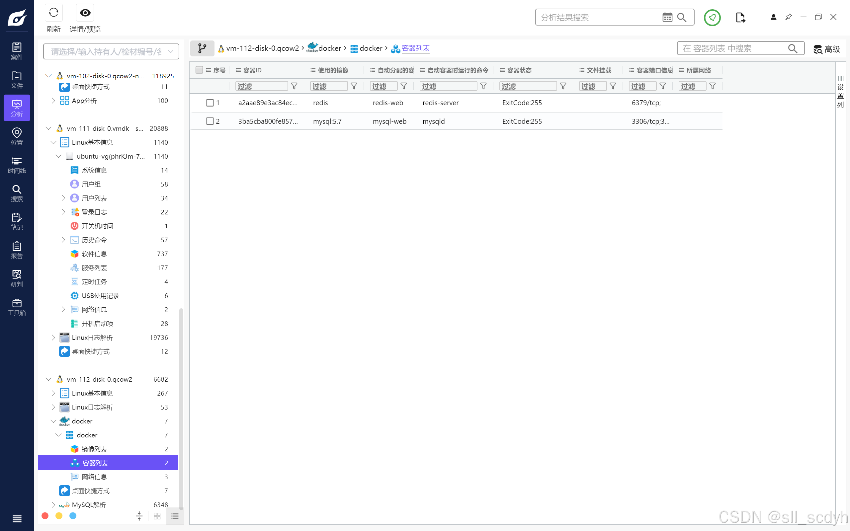
Task: Check the checkbox for row 1 redis
Action: coord(210,103)
